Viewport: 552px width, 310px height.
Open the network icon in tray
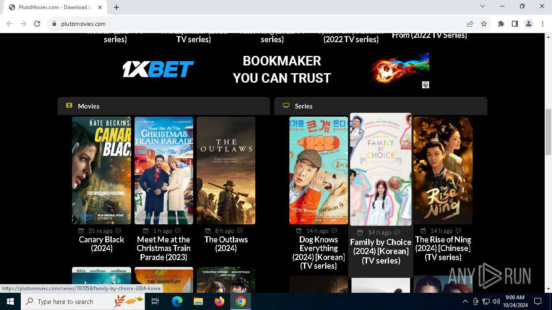click(486, 301)
